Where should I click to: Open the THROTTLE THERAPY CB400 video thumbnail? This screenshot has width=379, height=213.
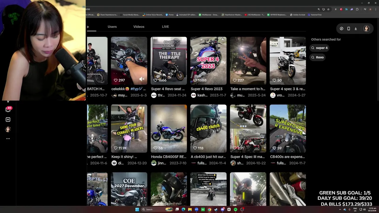169,61
